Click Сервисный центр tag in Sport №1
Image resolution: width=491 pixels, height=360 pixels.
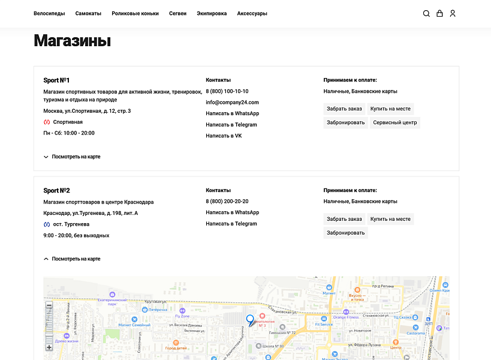394,122
